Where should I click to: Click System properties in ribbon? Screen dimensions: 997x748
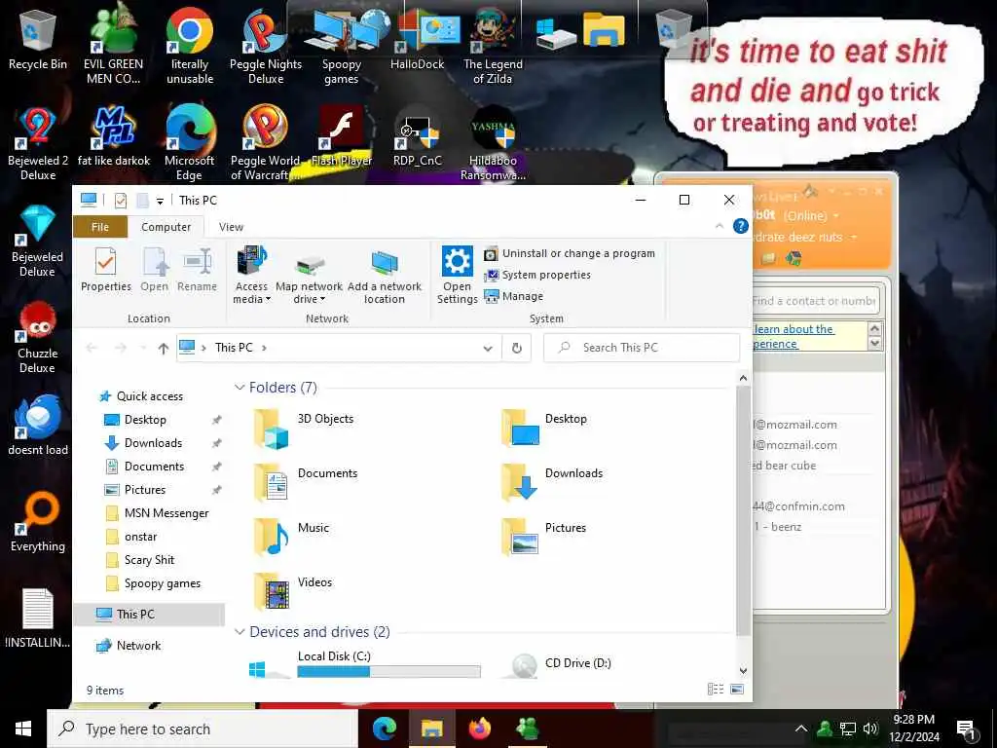click(537, 275)
